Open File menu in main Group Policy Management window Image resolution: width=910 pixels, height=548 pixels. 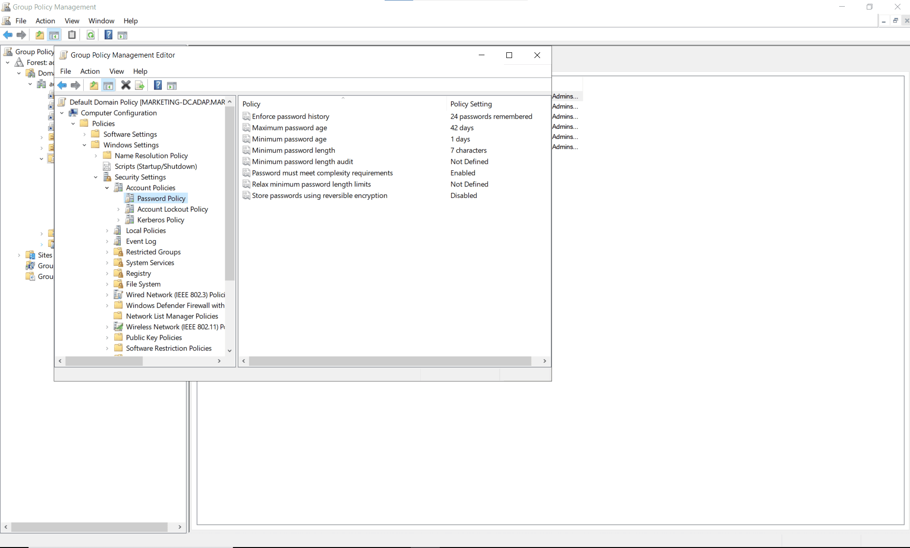point(21,20)
